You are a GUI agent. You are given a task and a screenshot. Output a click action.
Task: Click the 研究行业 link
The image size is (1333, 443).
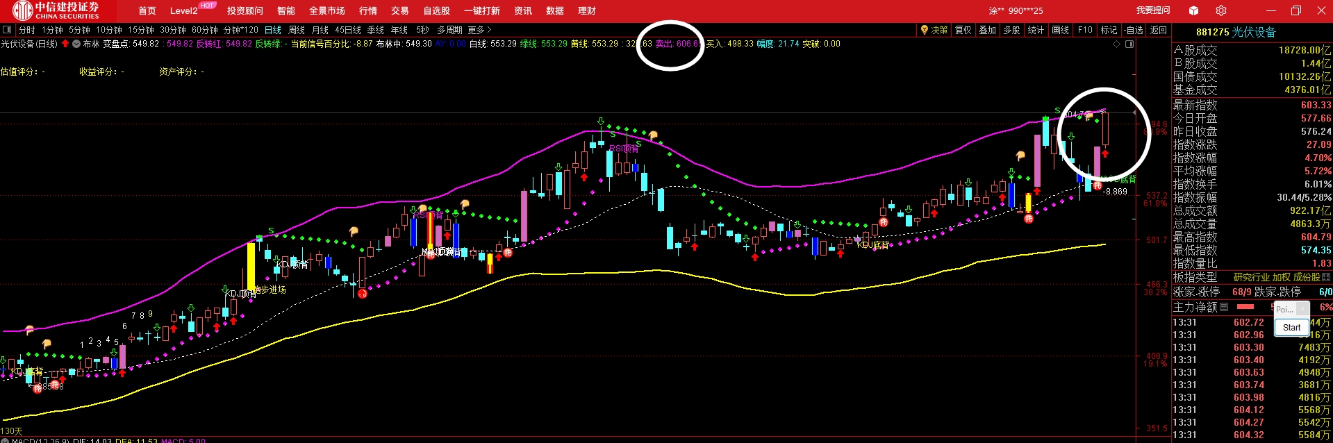[1252, 277]
